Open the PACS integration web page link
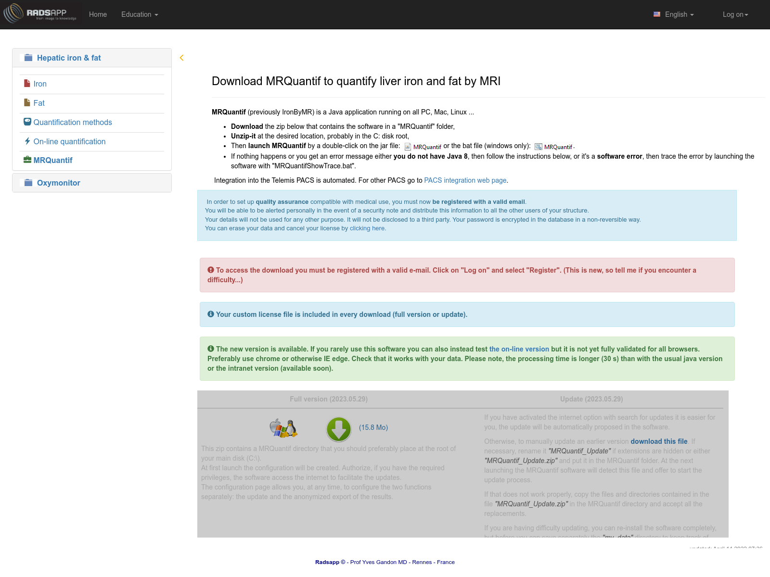Viewport: 770px width, 577px height. (x=465, y=180)
